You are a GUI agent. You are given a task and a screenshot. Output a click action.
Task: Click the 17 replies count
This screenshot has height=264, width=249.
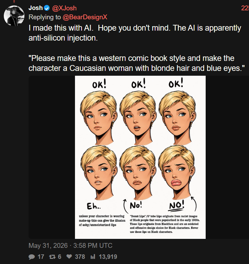pos(41,257)
